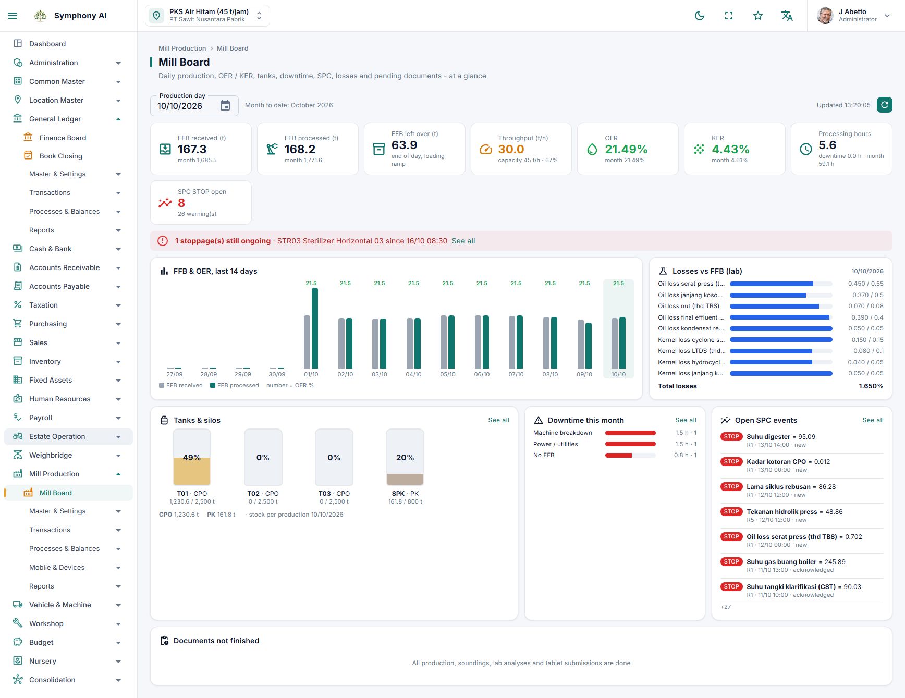Enter fullscreen mode icon
The image size is (905, 698).
click(x=729, y=16)
